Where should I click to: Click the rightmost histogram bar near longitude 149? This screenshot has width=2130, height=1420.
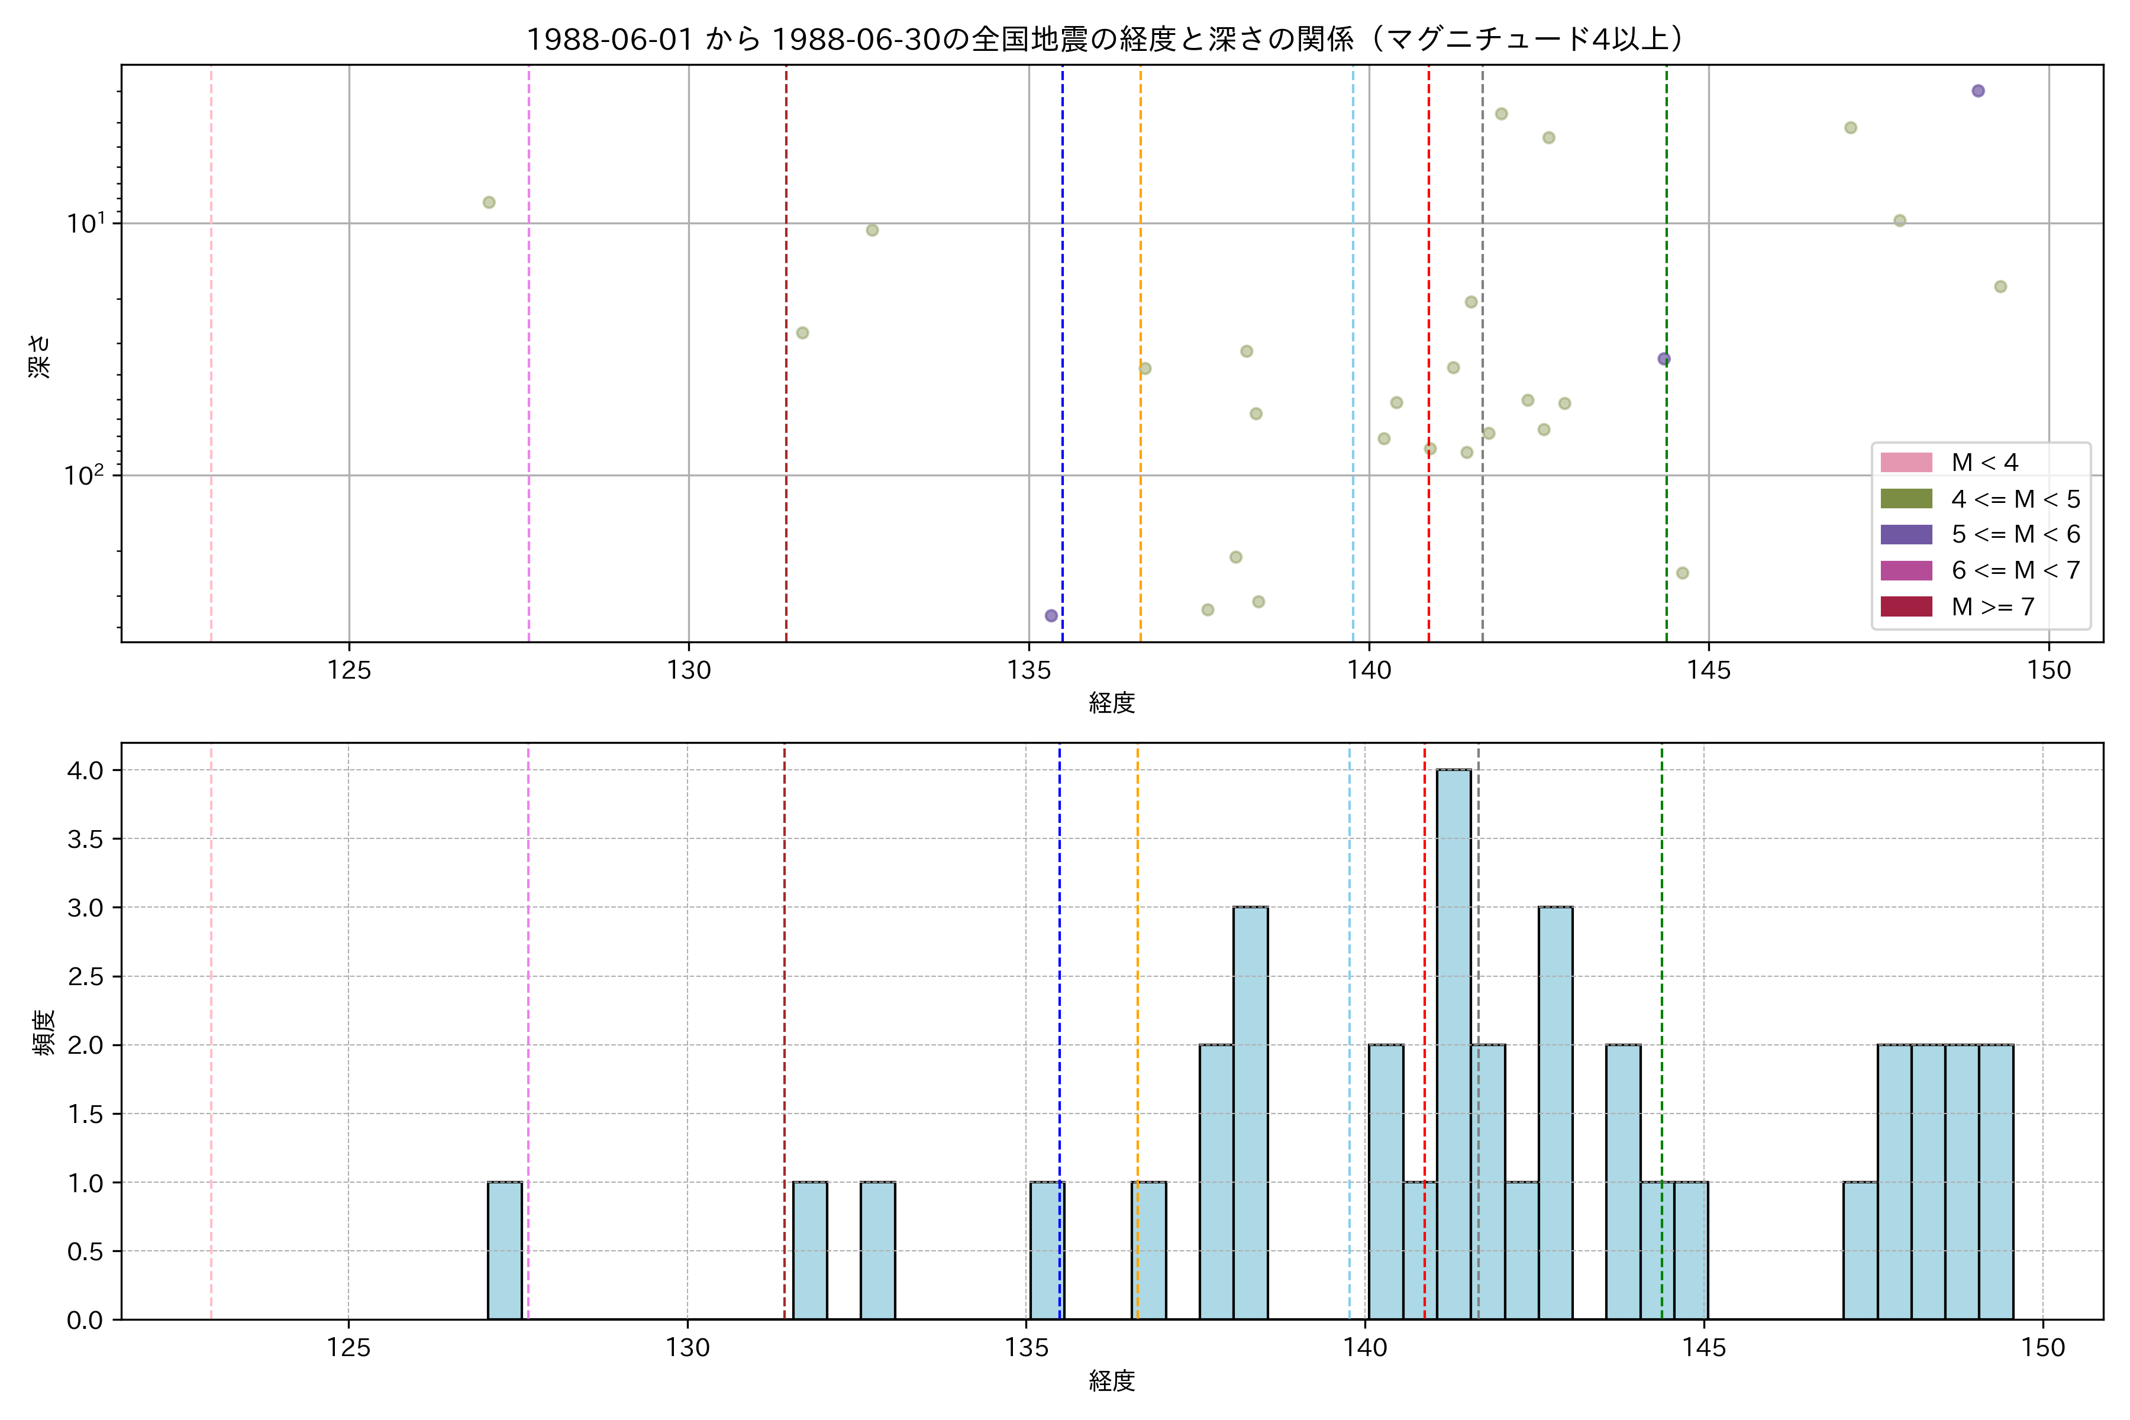pyautogui.click(x=1996, y=1182)
